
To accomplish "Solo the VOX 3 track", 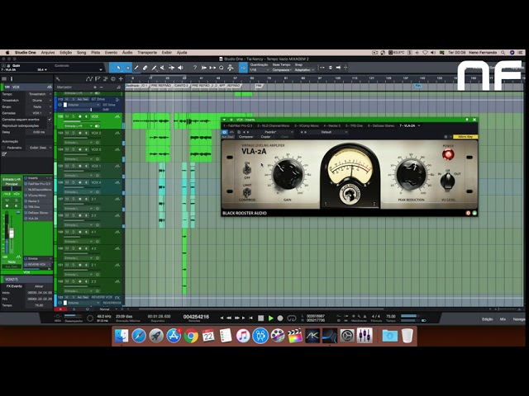I will [x=74, y=149].
